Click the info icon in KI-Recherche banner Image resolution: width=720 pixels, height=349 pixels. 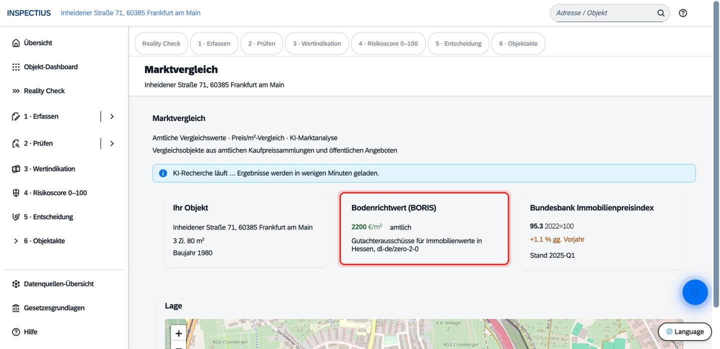coord(163,173)
